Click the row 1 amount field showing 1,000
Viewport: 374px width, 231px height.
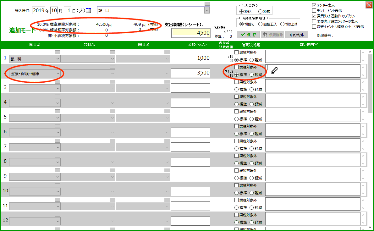[190, 58]
